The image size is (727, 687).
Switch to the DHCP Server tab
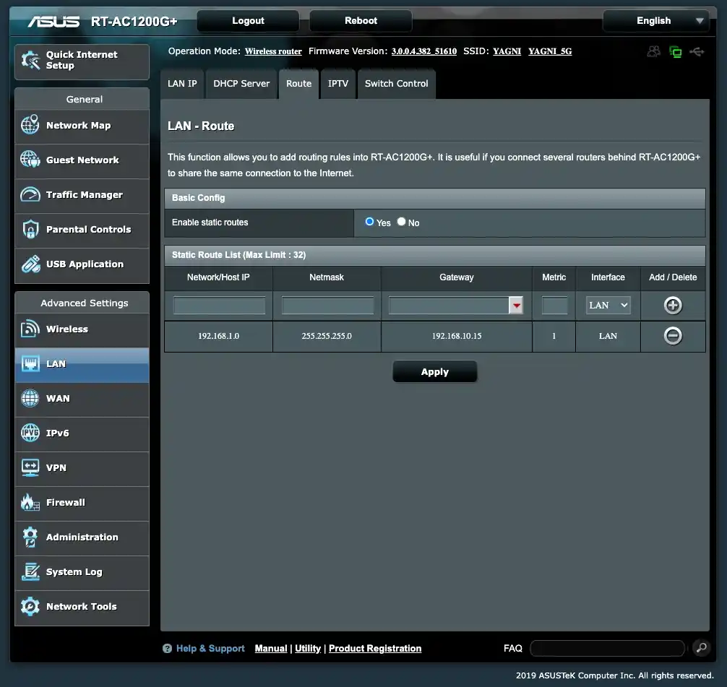[241, 83]
